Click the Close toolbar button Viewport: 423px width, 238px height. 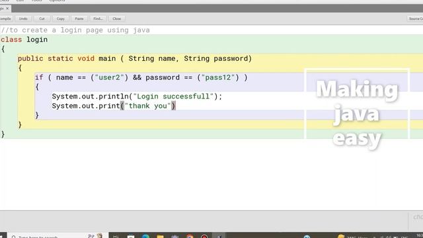[x=116, y=19]
